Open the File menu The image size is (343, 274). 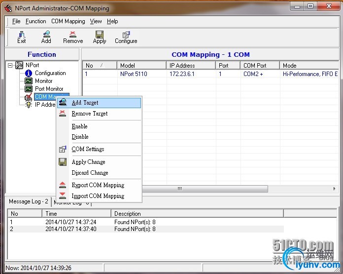click(x=16, y=21)
